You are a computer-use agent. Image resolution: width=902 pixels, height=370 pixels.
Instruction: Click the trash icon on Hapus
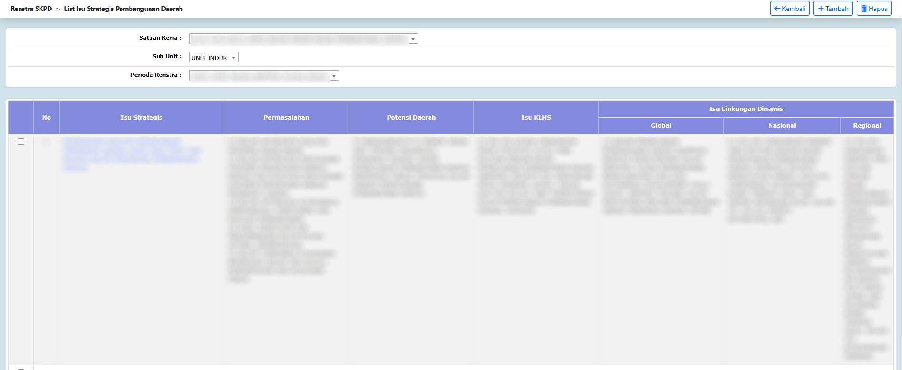863,9
